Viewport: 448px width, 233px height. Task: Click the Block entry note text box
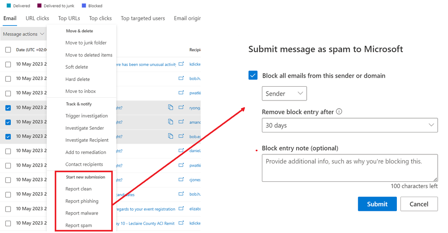click(350, 168)
